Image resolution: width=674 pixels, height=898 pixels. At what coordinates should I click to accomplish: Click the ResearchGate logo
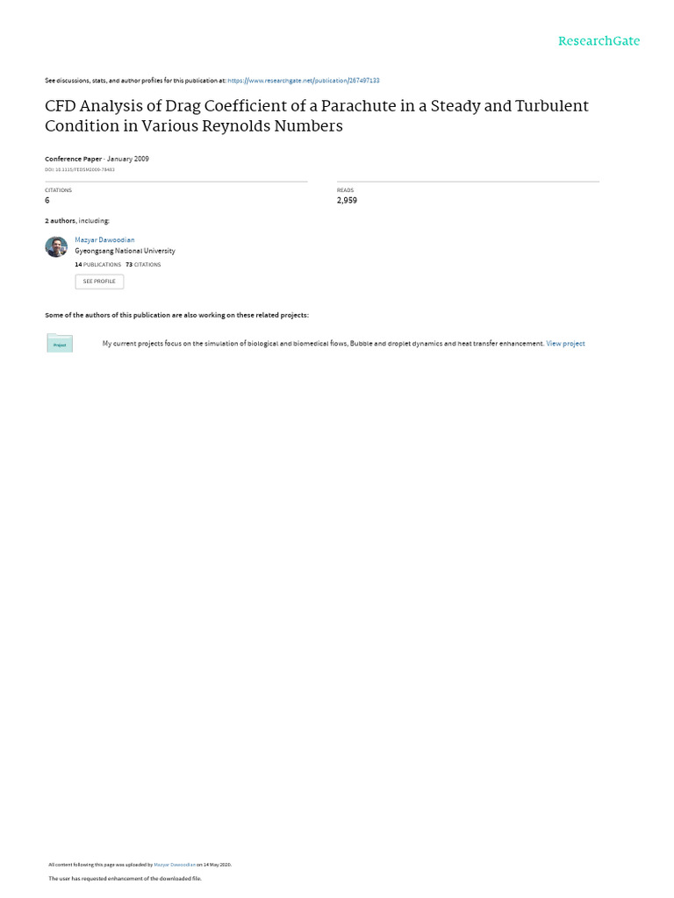(x=599, y=41)
